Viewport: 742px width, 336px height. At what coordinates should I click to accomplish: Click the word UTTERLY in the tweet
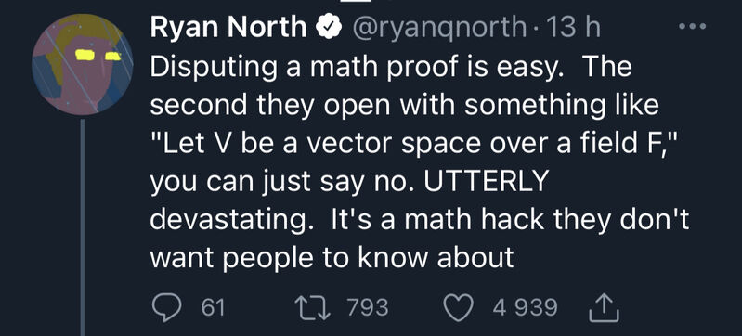point(486,182)
